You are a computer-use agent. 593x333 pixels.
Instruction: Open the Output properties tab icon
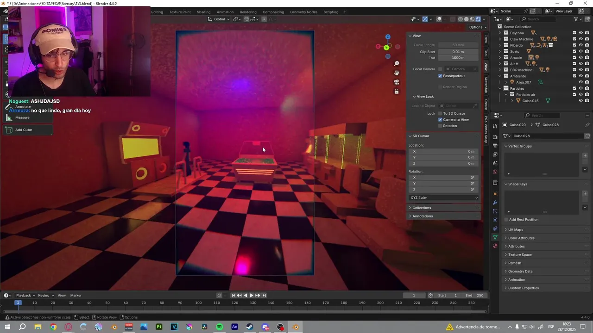(495, 146)
